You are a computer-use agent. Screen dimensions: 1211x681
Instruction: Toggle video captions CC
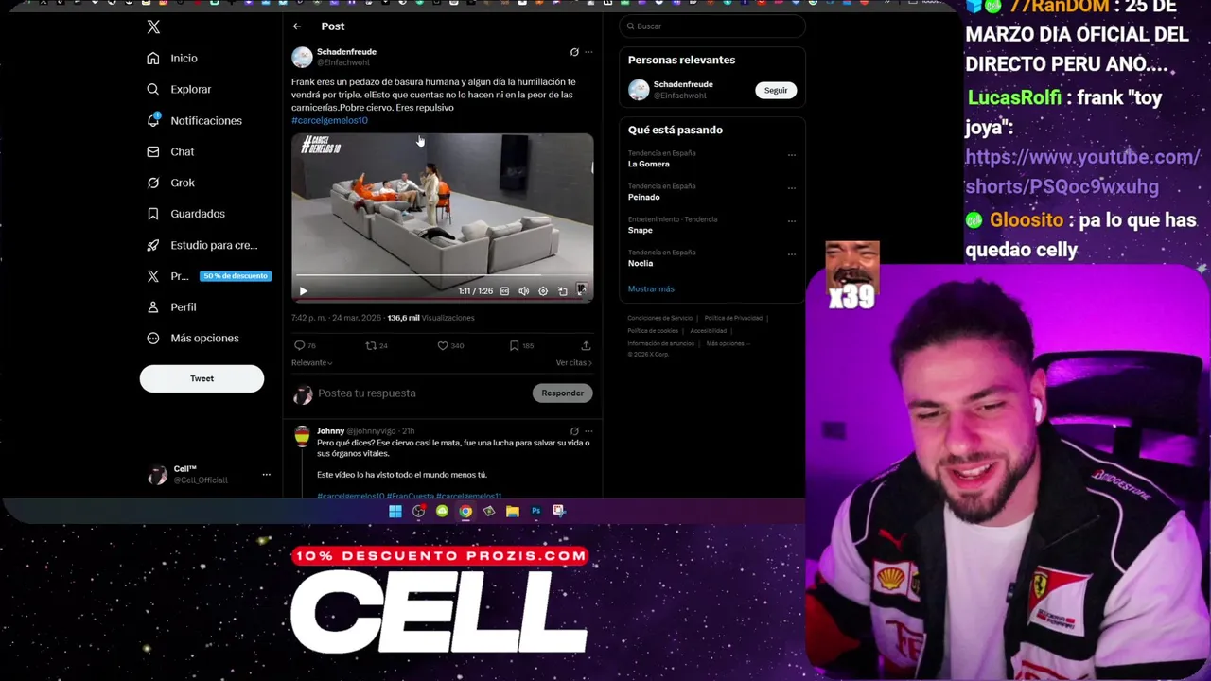click(x=504, y=291)
